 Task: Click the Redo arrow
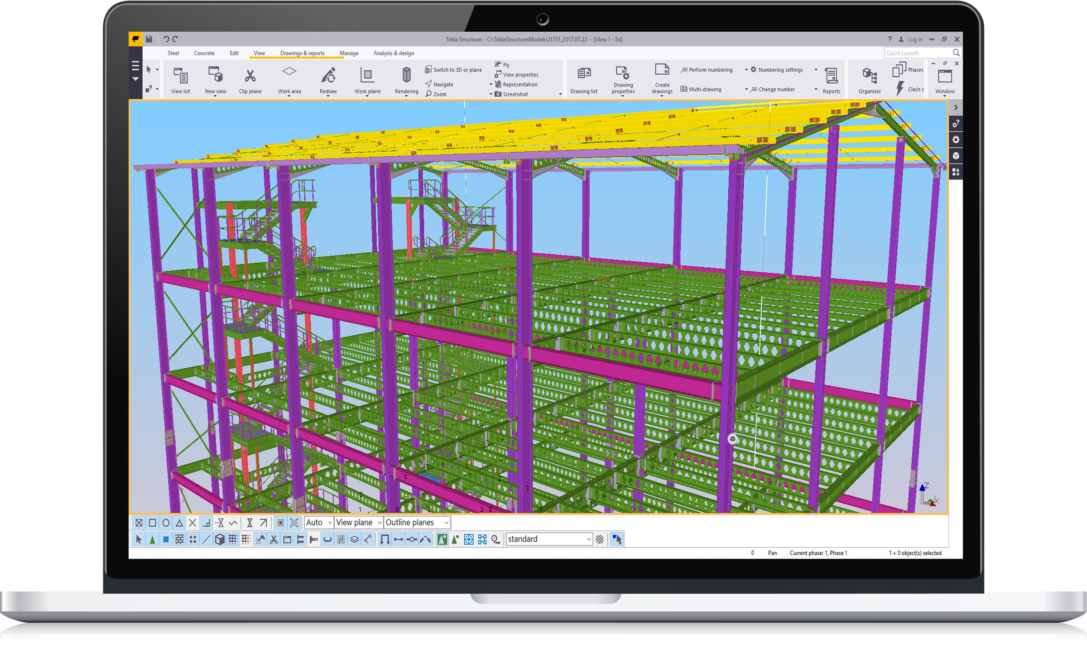coord(175,39)
